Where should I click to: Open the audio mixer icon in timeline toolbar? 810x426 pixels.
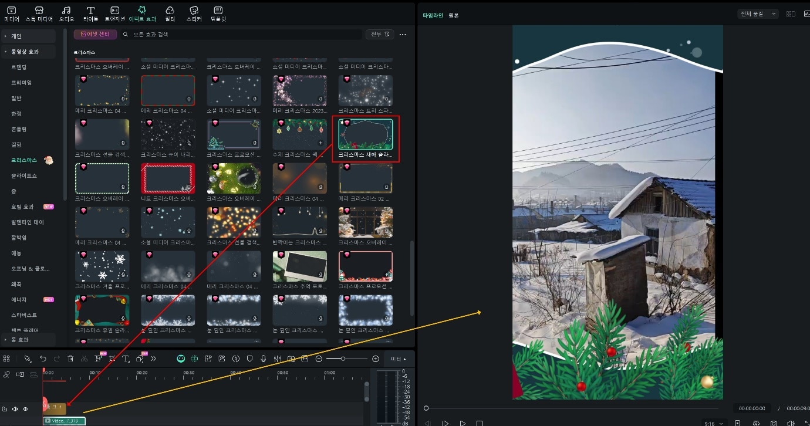[276, 359]
